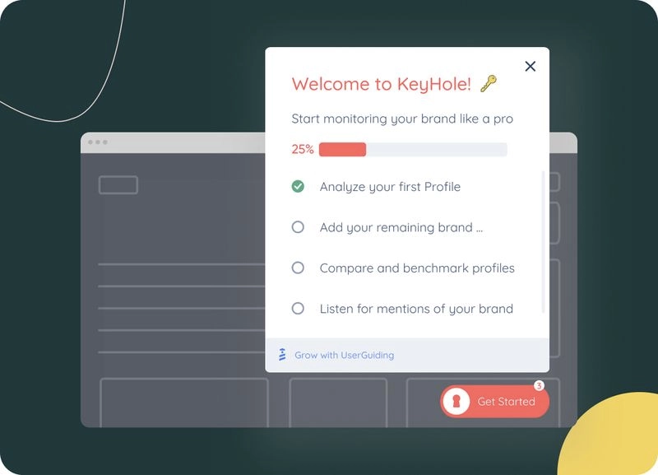Close the Welcome to KeyHole checklist
The image size is (658, 475).
pos(530,66)
